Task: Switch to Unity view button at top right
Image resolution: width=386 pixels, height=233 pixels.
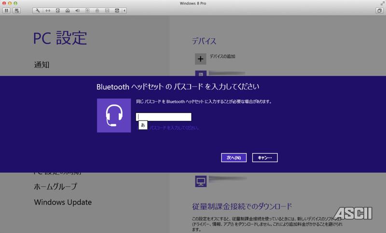Action: point(379,11)
